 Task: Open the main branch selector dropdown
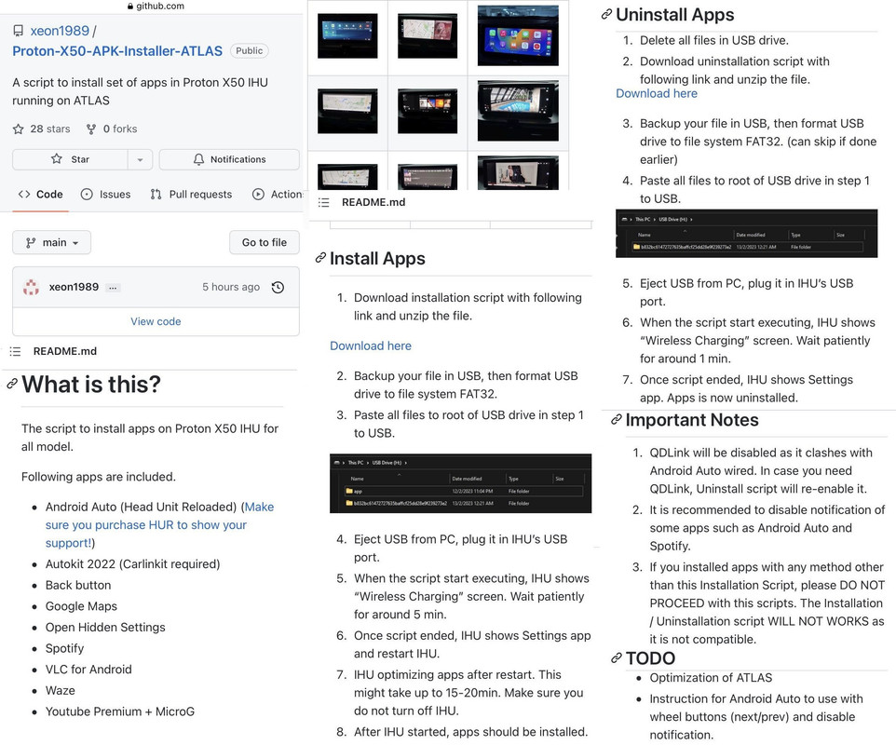point(51,243)
